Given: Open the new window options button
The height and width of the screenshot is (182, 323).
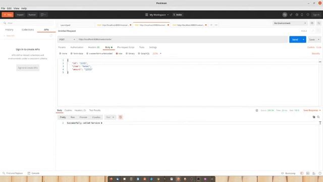Looking at the screenshot, I should tap(43, 15).
